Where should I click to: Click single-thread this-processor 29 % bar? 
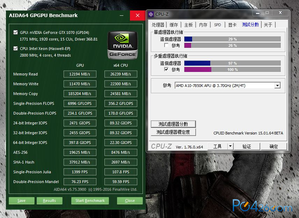click(x=232, y=39)
